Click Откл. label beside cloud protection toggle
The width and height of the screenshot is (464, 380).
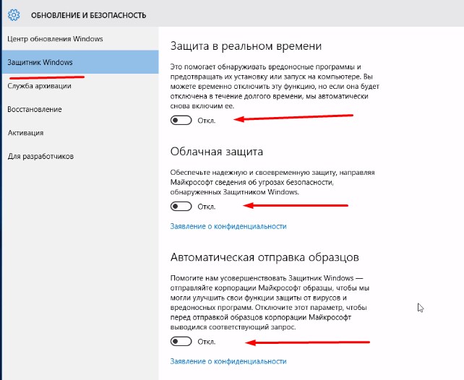(x=207, y=207)
